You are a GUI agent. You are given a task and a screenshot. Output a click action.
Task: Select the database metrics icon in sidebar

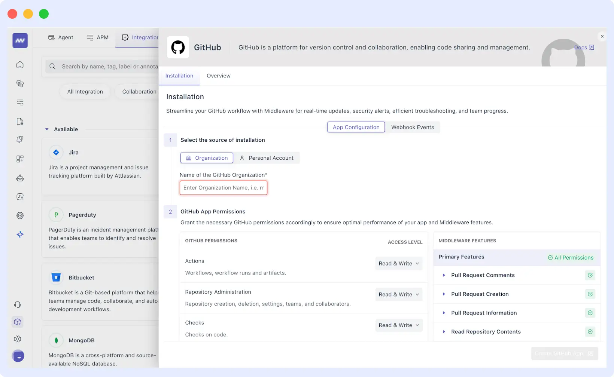click(19, 83)
